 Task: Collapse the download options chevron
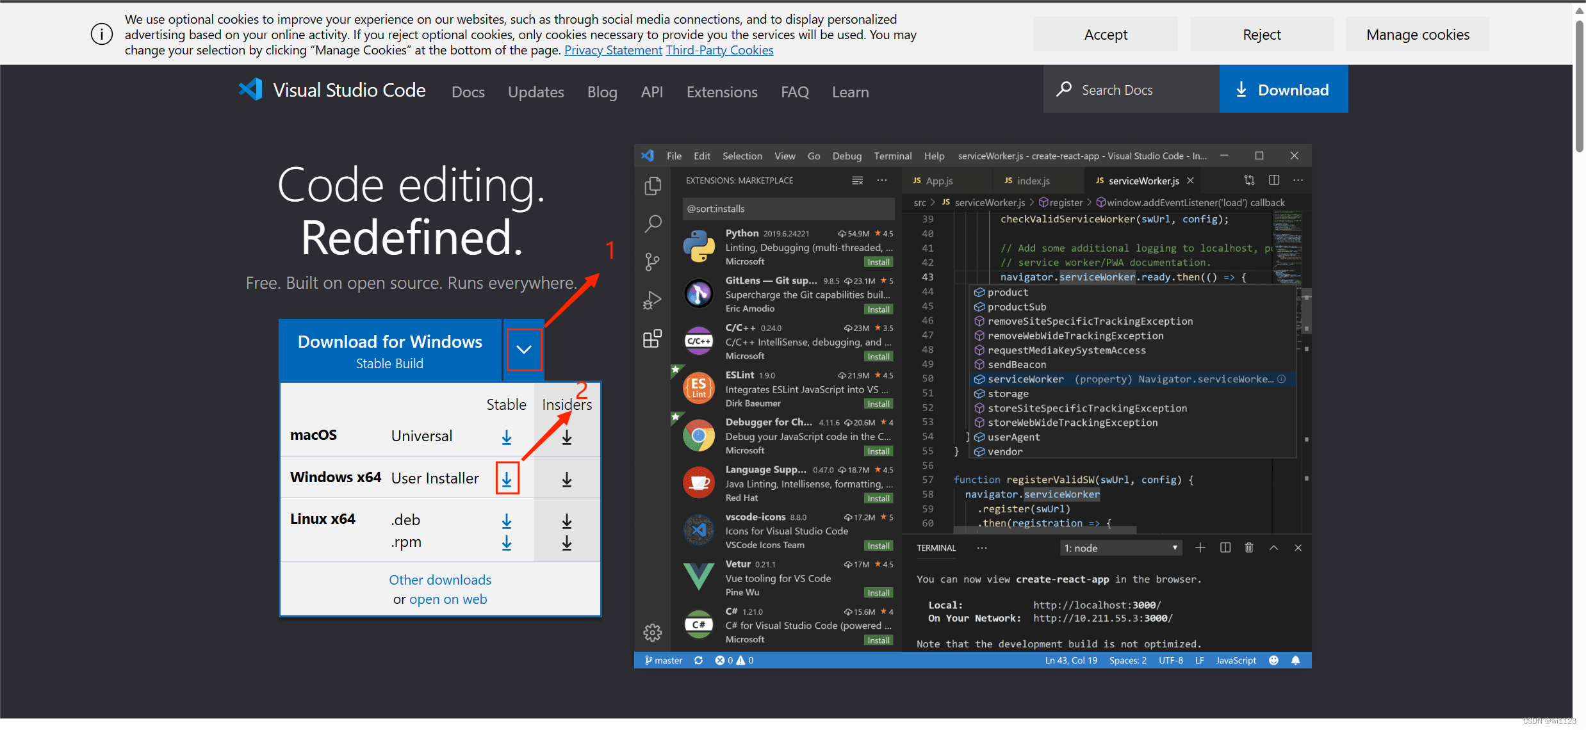click(524, 350)
